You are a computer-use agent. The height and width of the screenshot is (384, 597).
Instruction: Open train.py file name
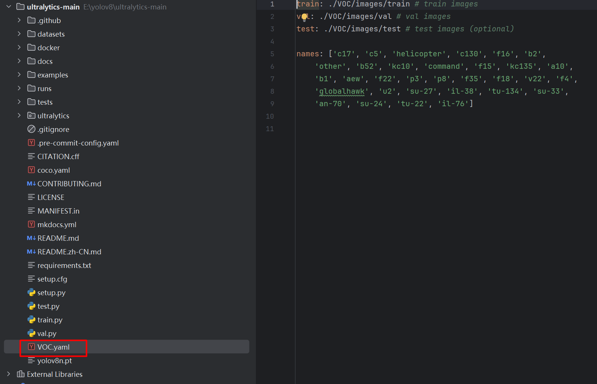pos(50,320)
